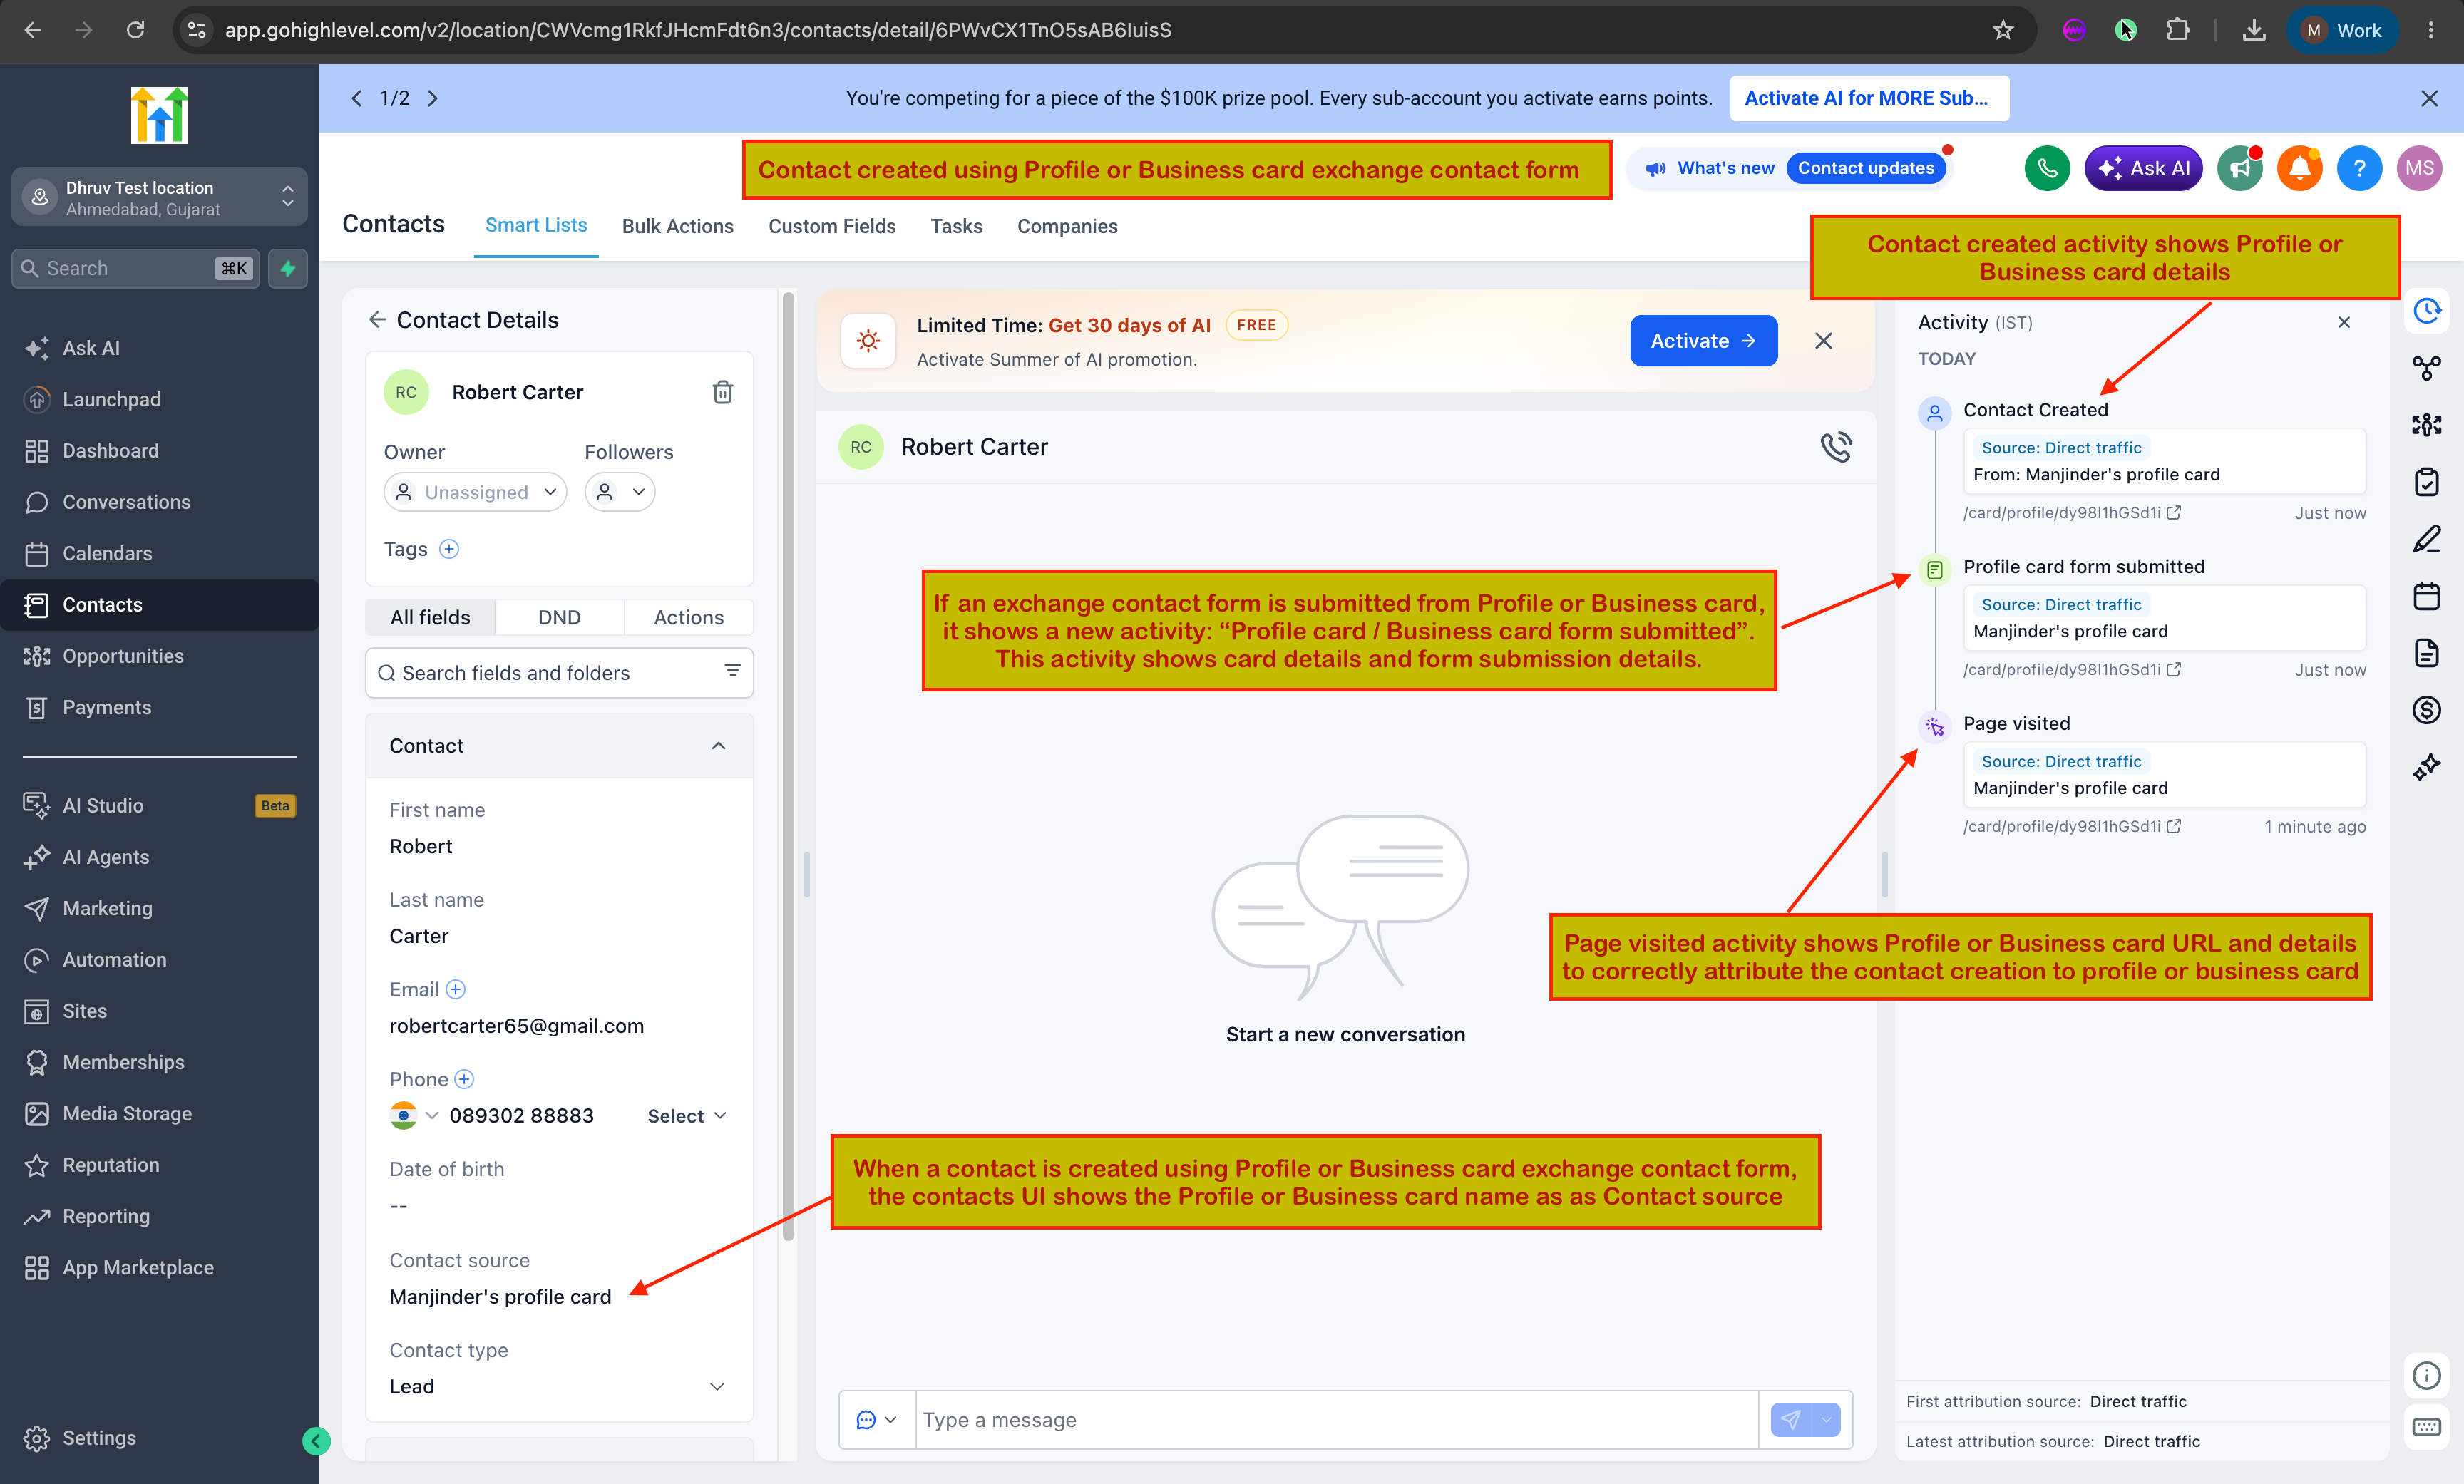Open the Followers dropdown

coord(620,492)
